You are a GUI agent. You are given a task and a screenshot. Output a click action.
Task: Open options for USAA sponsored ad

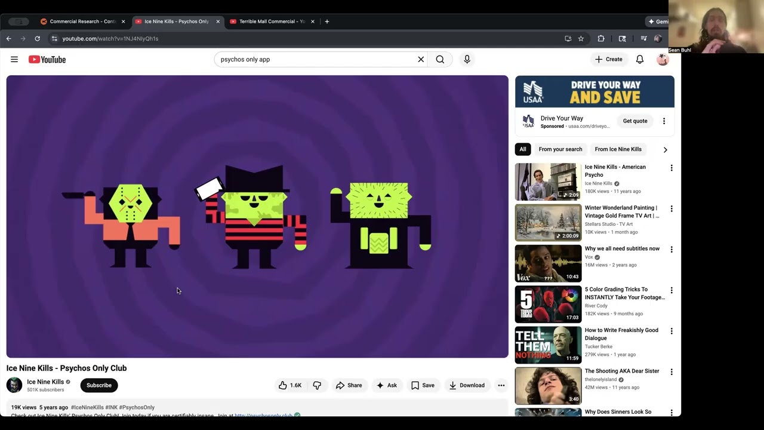tap(664, 121)
